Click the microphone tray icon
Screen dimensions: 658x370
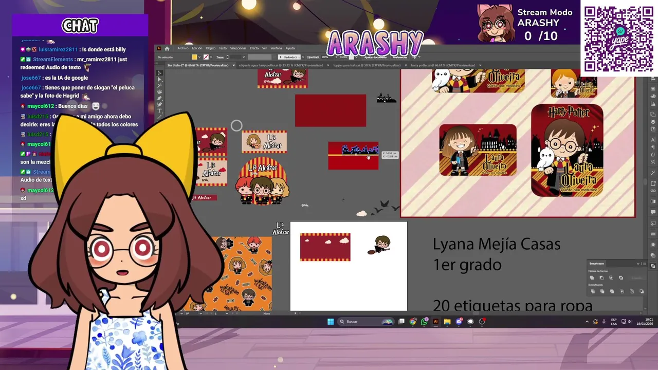(604, 322)
